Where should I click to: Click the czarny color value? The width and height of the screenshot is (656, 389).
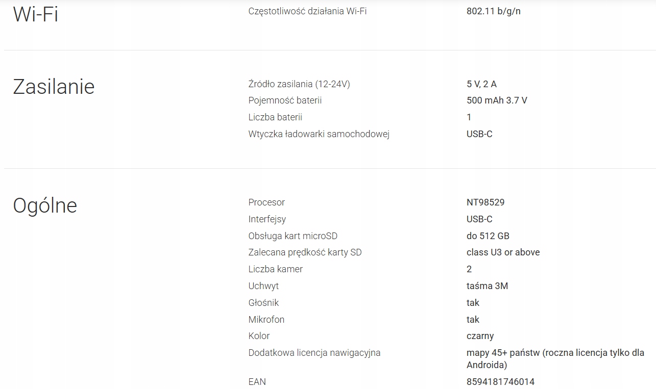[480, 336]
